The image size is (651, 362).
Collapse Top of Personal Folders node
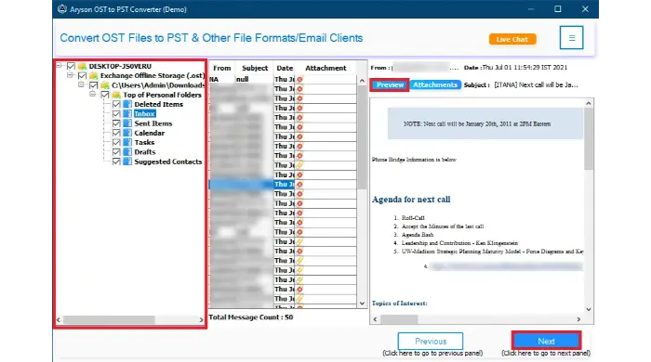click(x=93, y=94)
